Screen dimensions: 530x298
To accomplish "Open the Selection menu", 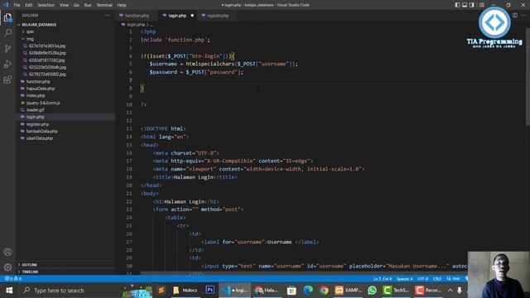I will point(46,5).
